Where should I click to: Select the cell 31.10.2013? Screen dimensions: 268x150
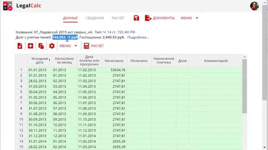[x=40, y=125]
